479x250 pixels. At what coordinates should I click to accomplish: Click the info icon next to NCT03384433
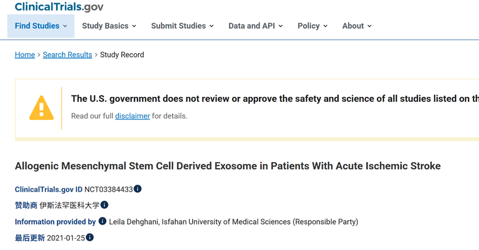click(x=138, y=189)
